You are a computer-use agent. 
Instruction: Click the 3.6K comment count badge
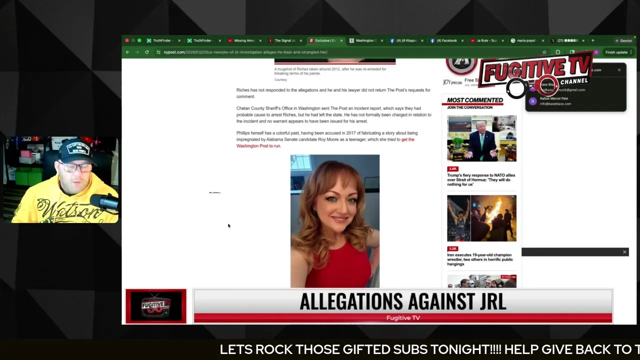(452, 169)
